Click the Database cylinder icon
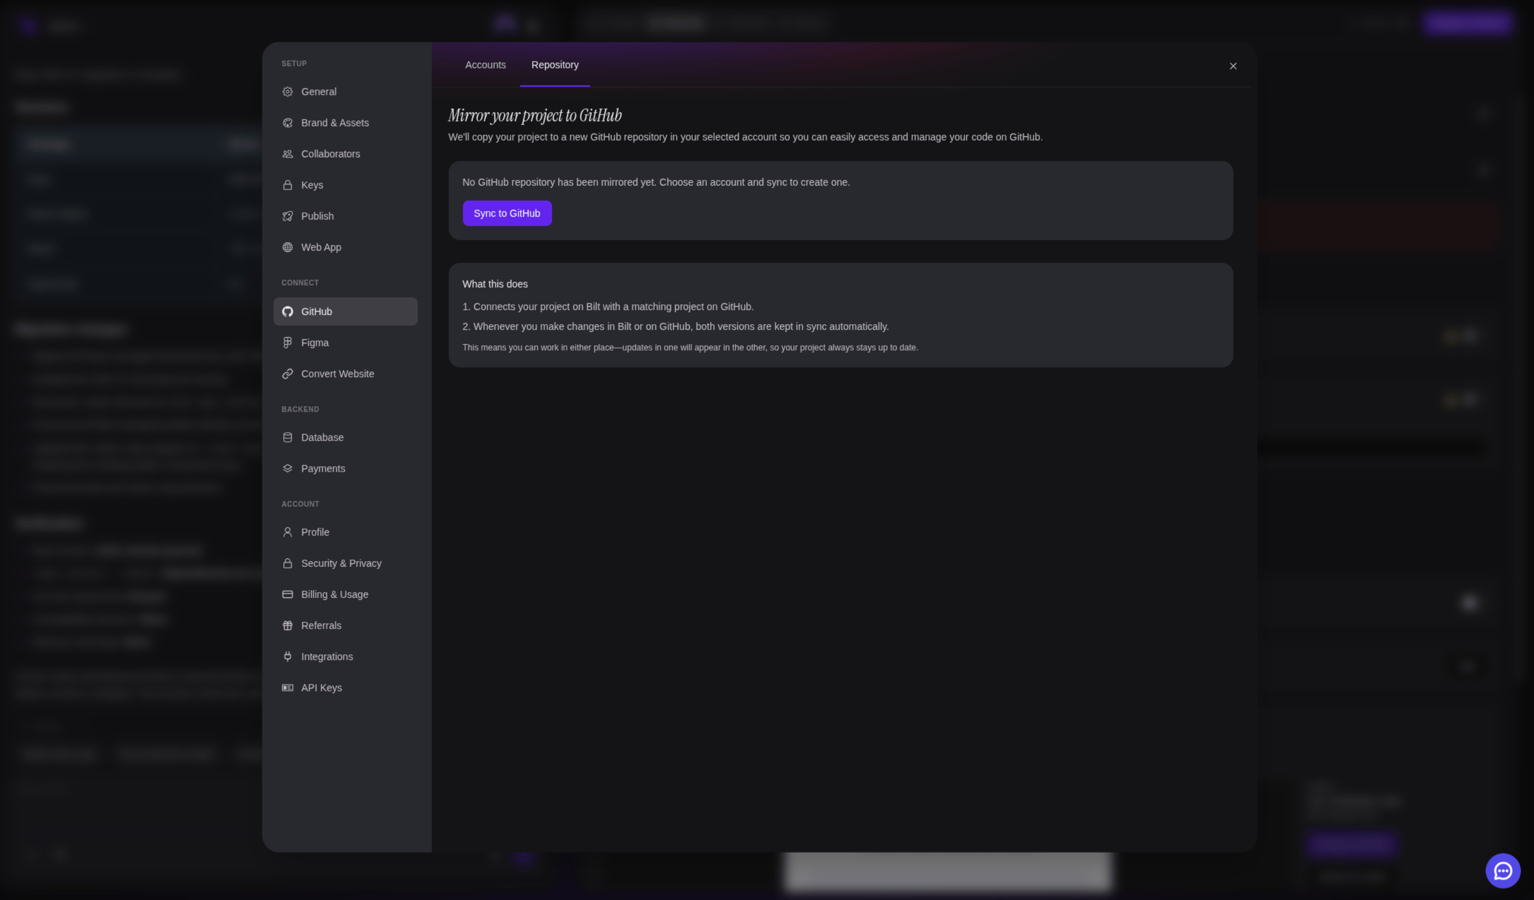1534x900 pixels. (x=287, y=437)
